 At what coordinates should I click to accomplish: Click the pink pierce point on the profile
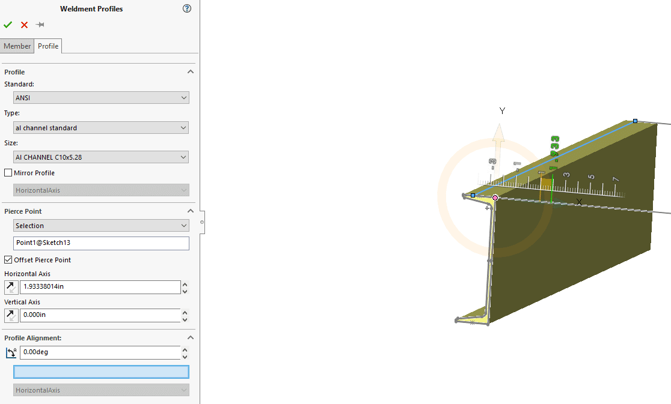[495, 197]
